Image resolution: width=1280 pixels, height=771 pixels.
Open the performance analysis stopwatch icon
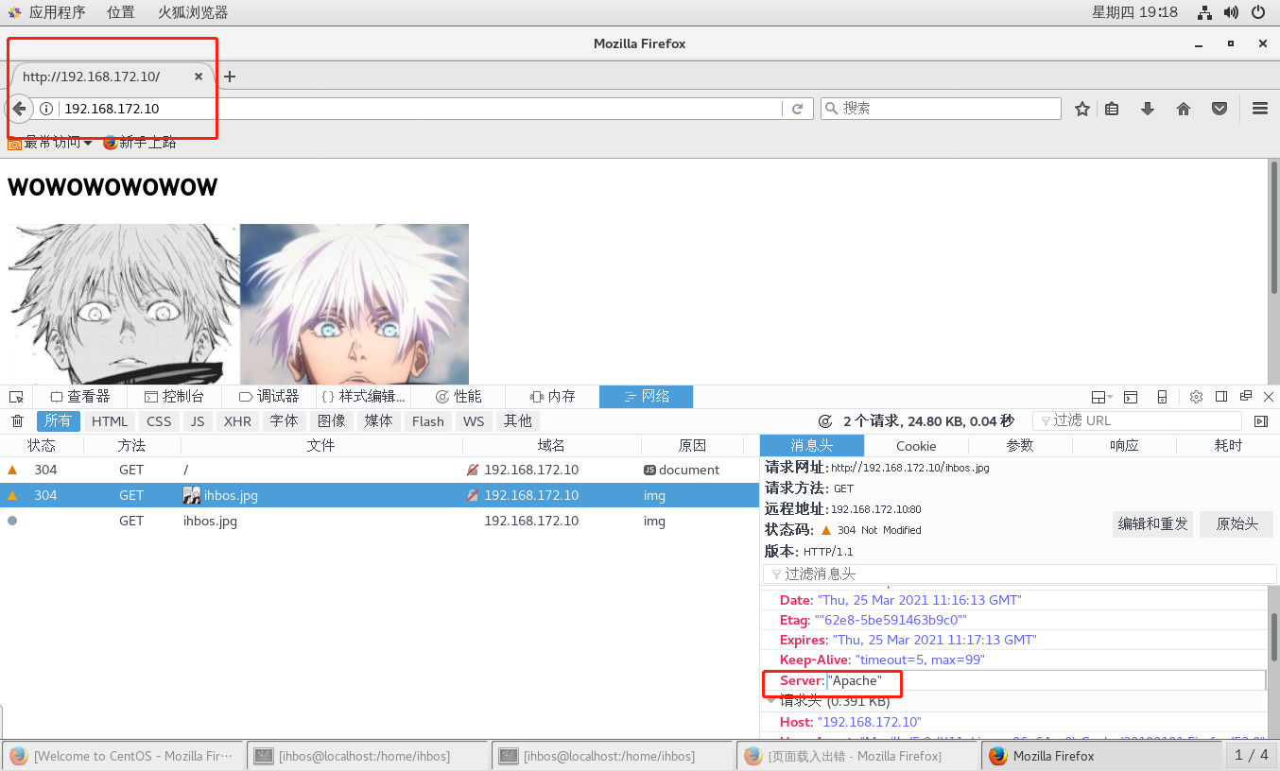(x=824, y=421)
